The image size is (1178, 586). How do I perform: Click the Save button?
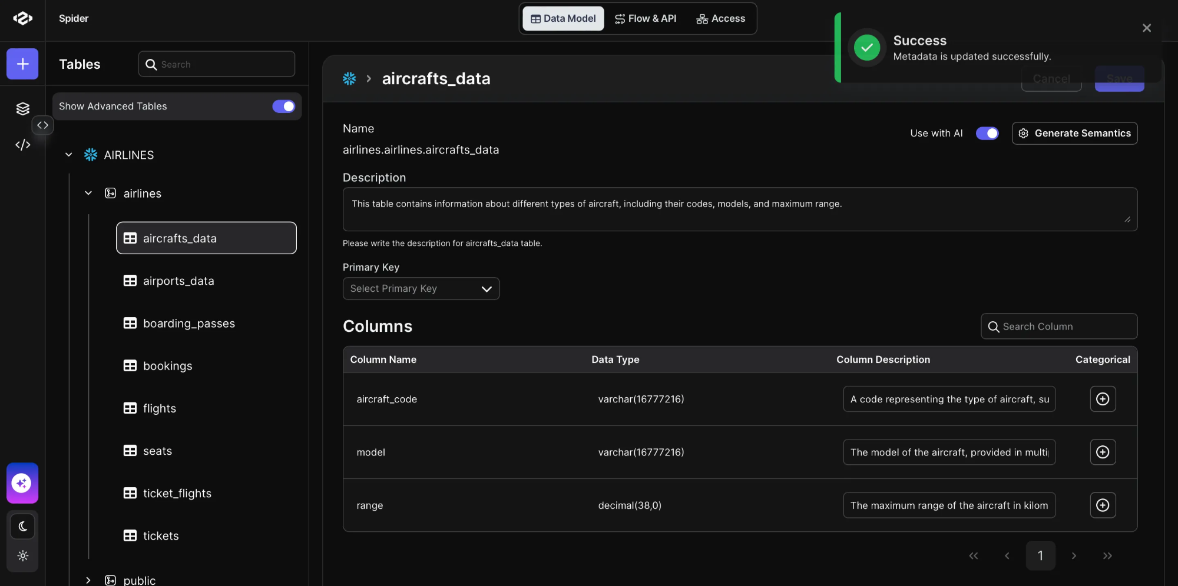pos(1119,79)
